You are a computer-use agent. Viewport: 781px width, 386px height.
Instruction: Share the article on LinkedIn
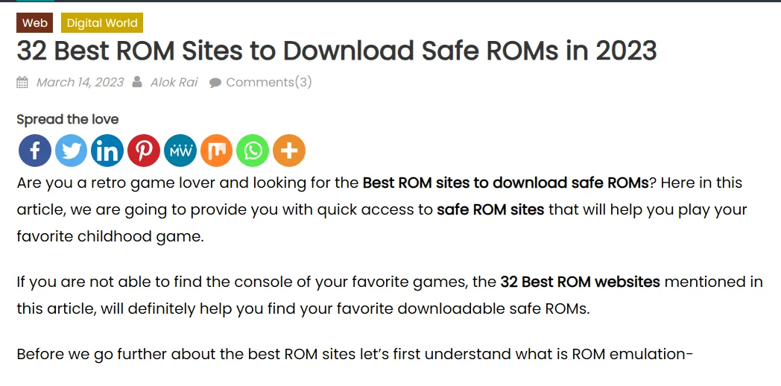tap(107, 151)
